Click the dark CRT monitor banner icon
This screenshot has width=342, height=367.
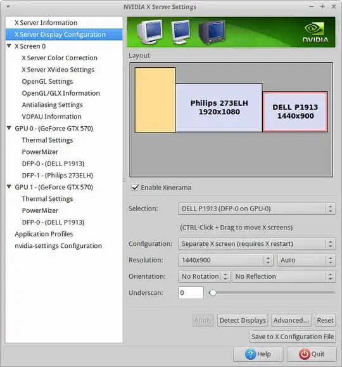coord(212,32)
